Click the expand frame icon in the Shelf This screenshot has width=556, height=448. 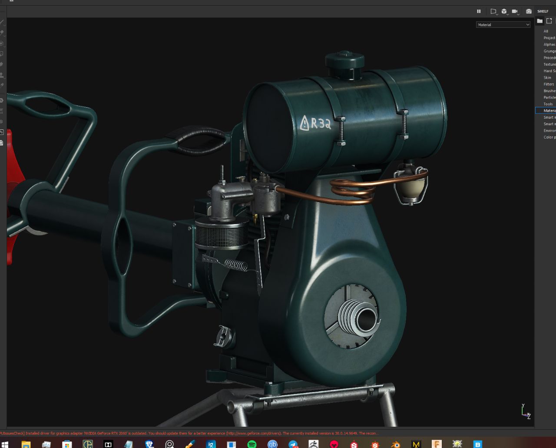point(549,21)
